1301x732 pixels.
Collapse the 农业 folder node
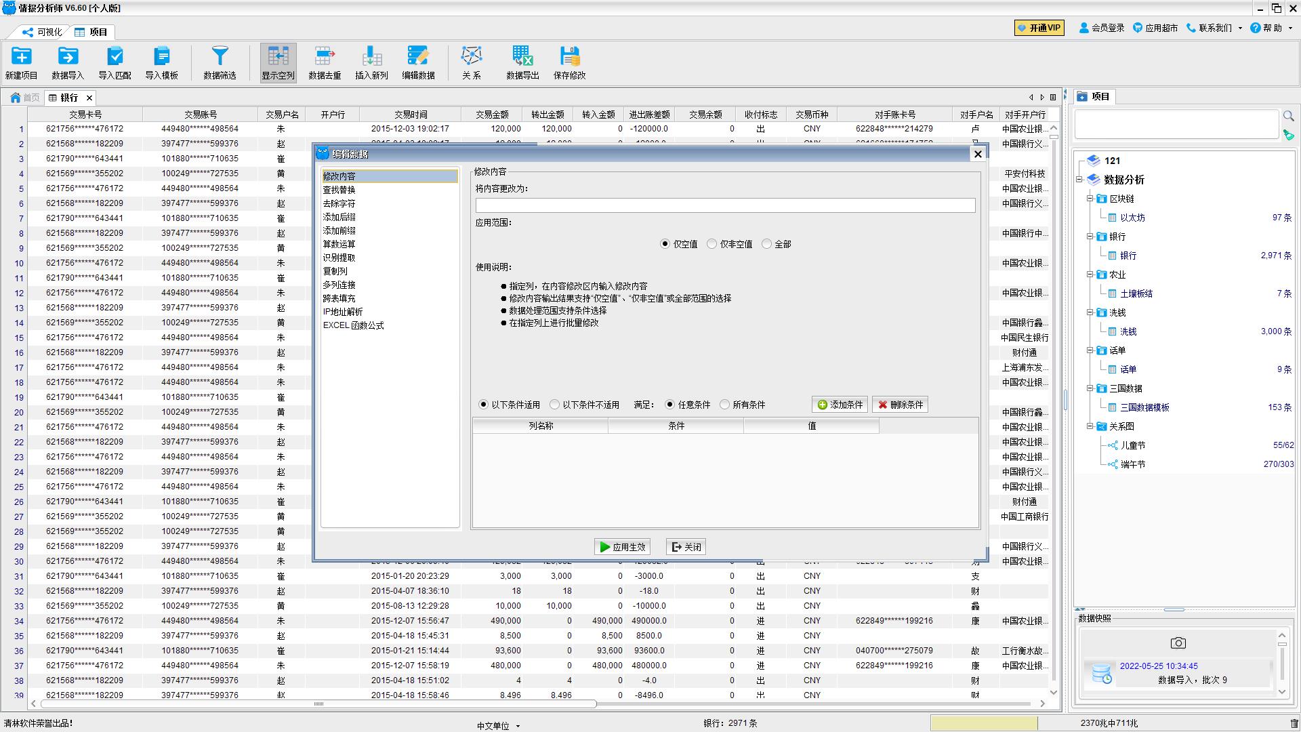1090,274
